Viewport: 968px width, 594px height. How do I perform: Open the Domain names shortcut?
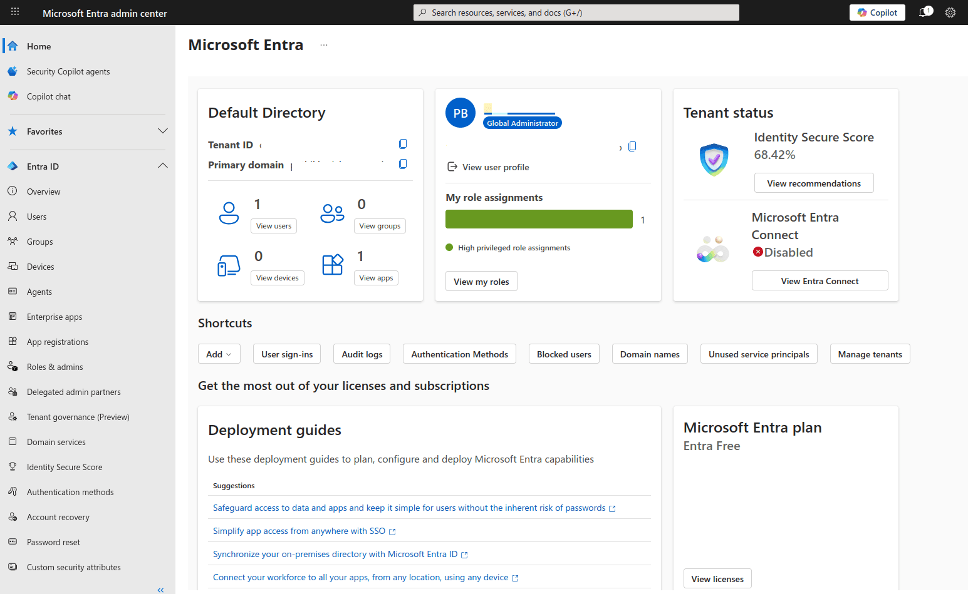650,354
